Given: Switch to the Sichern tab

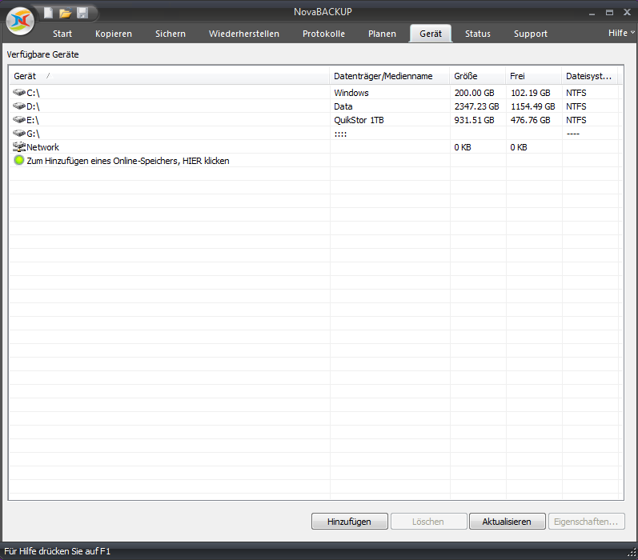Looking at the screenshot, I should click(x=171, y=34).
